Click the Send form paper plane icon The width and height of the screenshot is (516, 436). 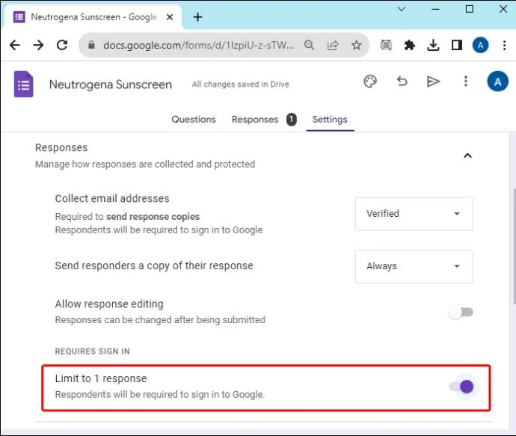tap(433, 82)
